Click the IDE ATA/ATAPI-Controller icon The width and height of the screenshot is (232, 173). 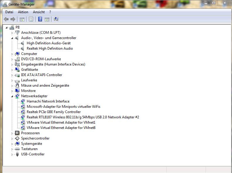click(17, 75)
